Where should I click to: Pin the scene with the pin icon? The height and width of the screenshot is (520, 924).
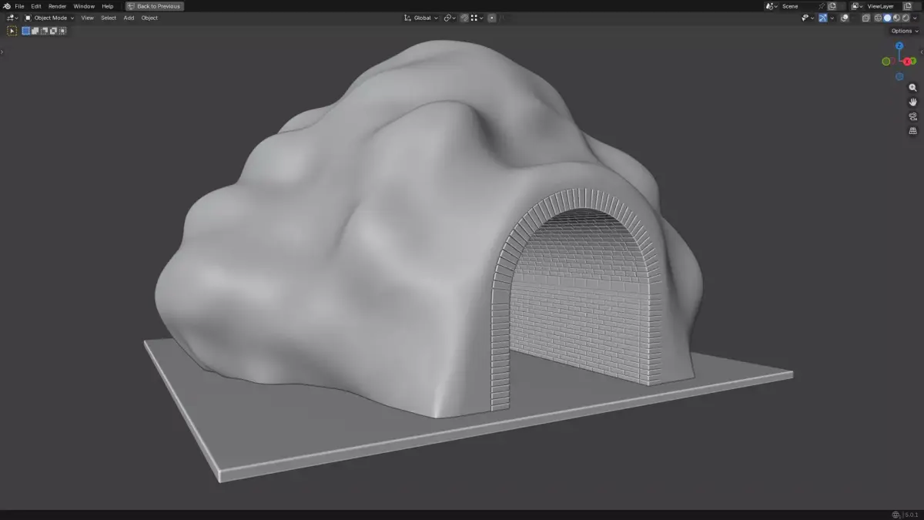pyautogui.click(x=822, y=6)
